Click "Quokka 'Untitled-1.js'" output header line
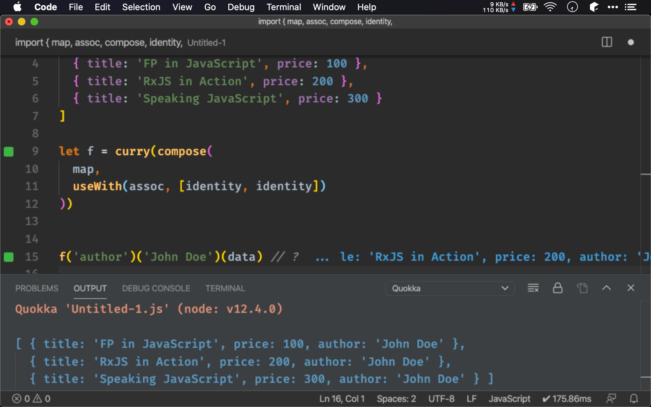The width and height of the screenshot is (651, 407). pyautogui.click(x=149, y=309)
